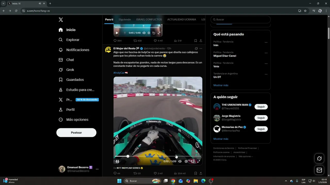Switch to the Siguiendo tab

(x=125, y=20)
